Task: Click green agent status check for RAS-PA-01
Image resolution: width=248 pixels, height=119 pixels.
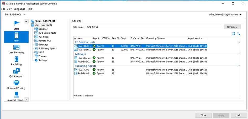Action: point(94,70)
